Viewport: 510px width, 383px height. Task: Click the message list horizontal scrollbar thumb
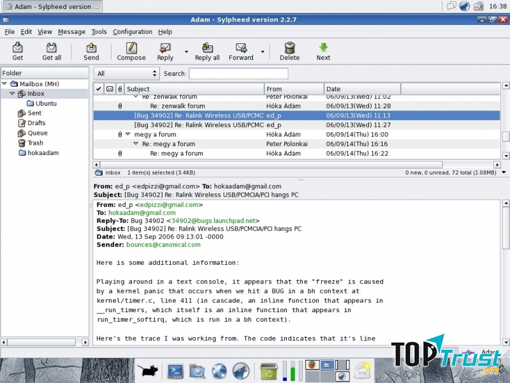point(272,165)
